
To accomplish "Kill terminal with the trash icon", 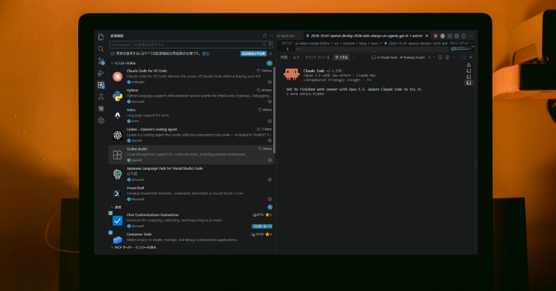I will 447,57.
